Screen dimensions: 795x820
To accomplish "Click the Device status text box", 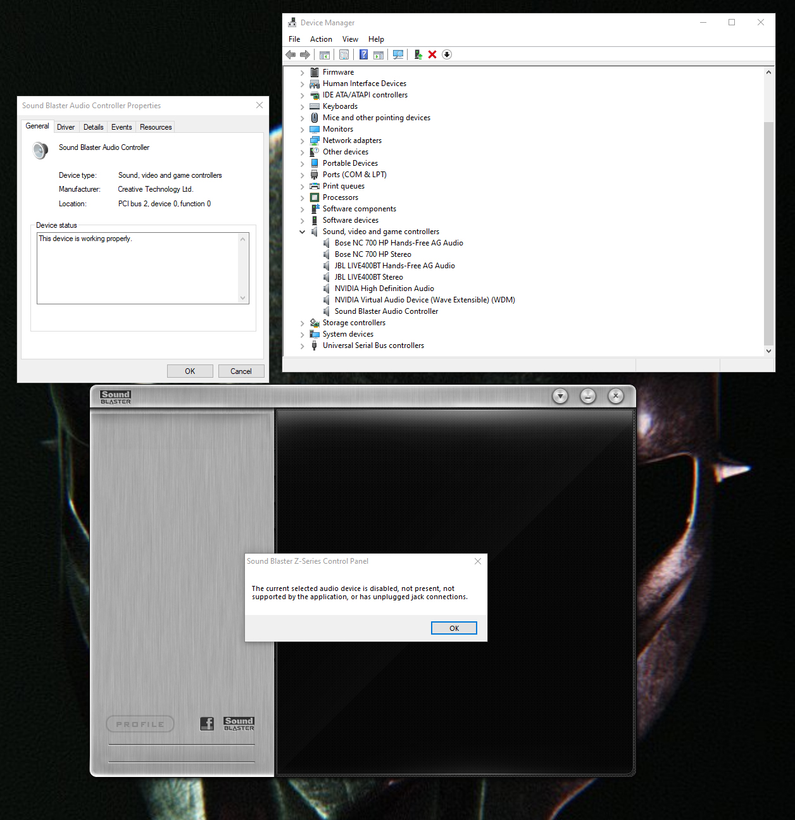I will [x=143, y=268].
